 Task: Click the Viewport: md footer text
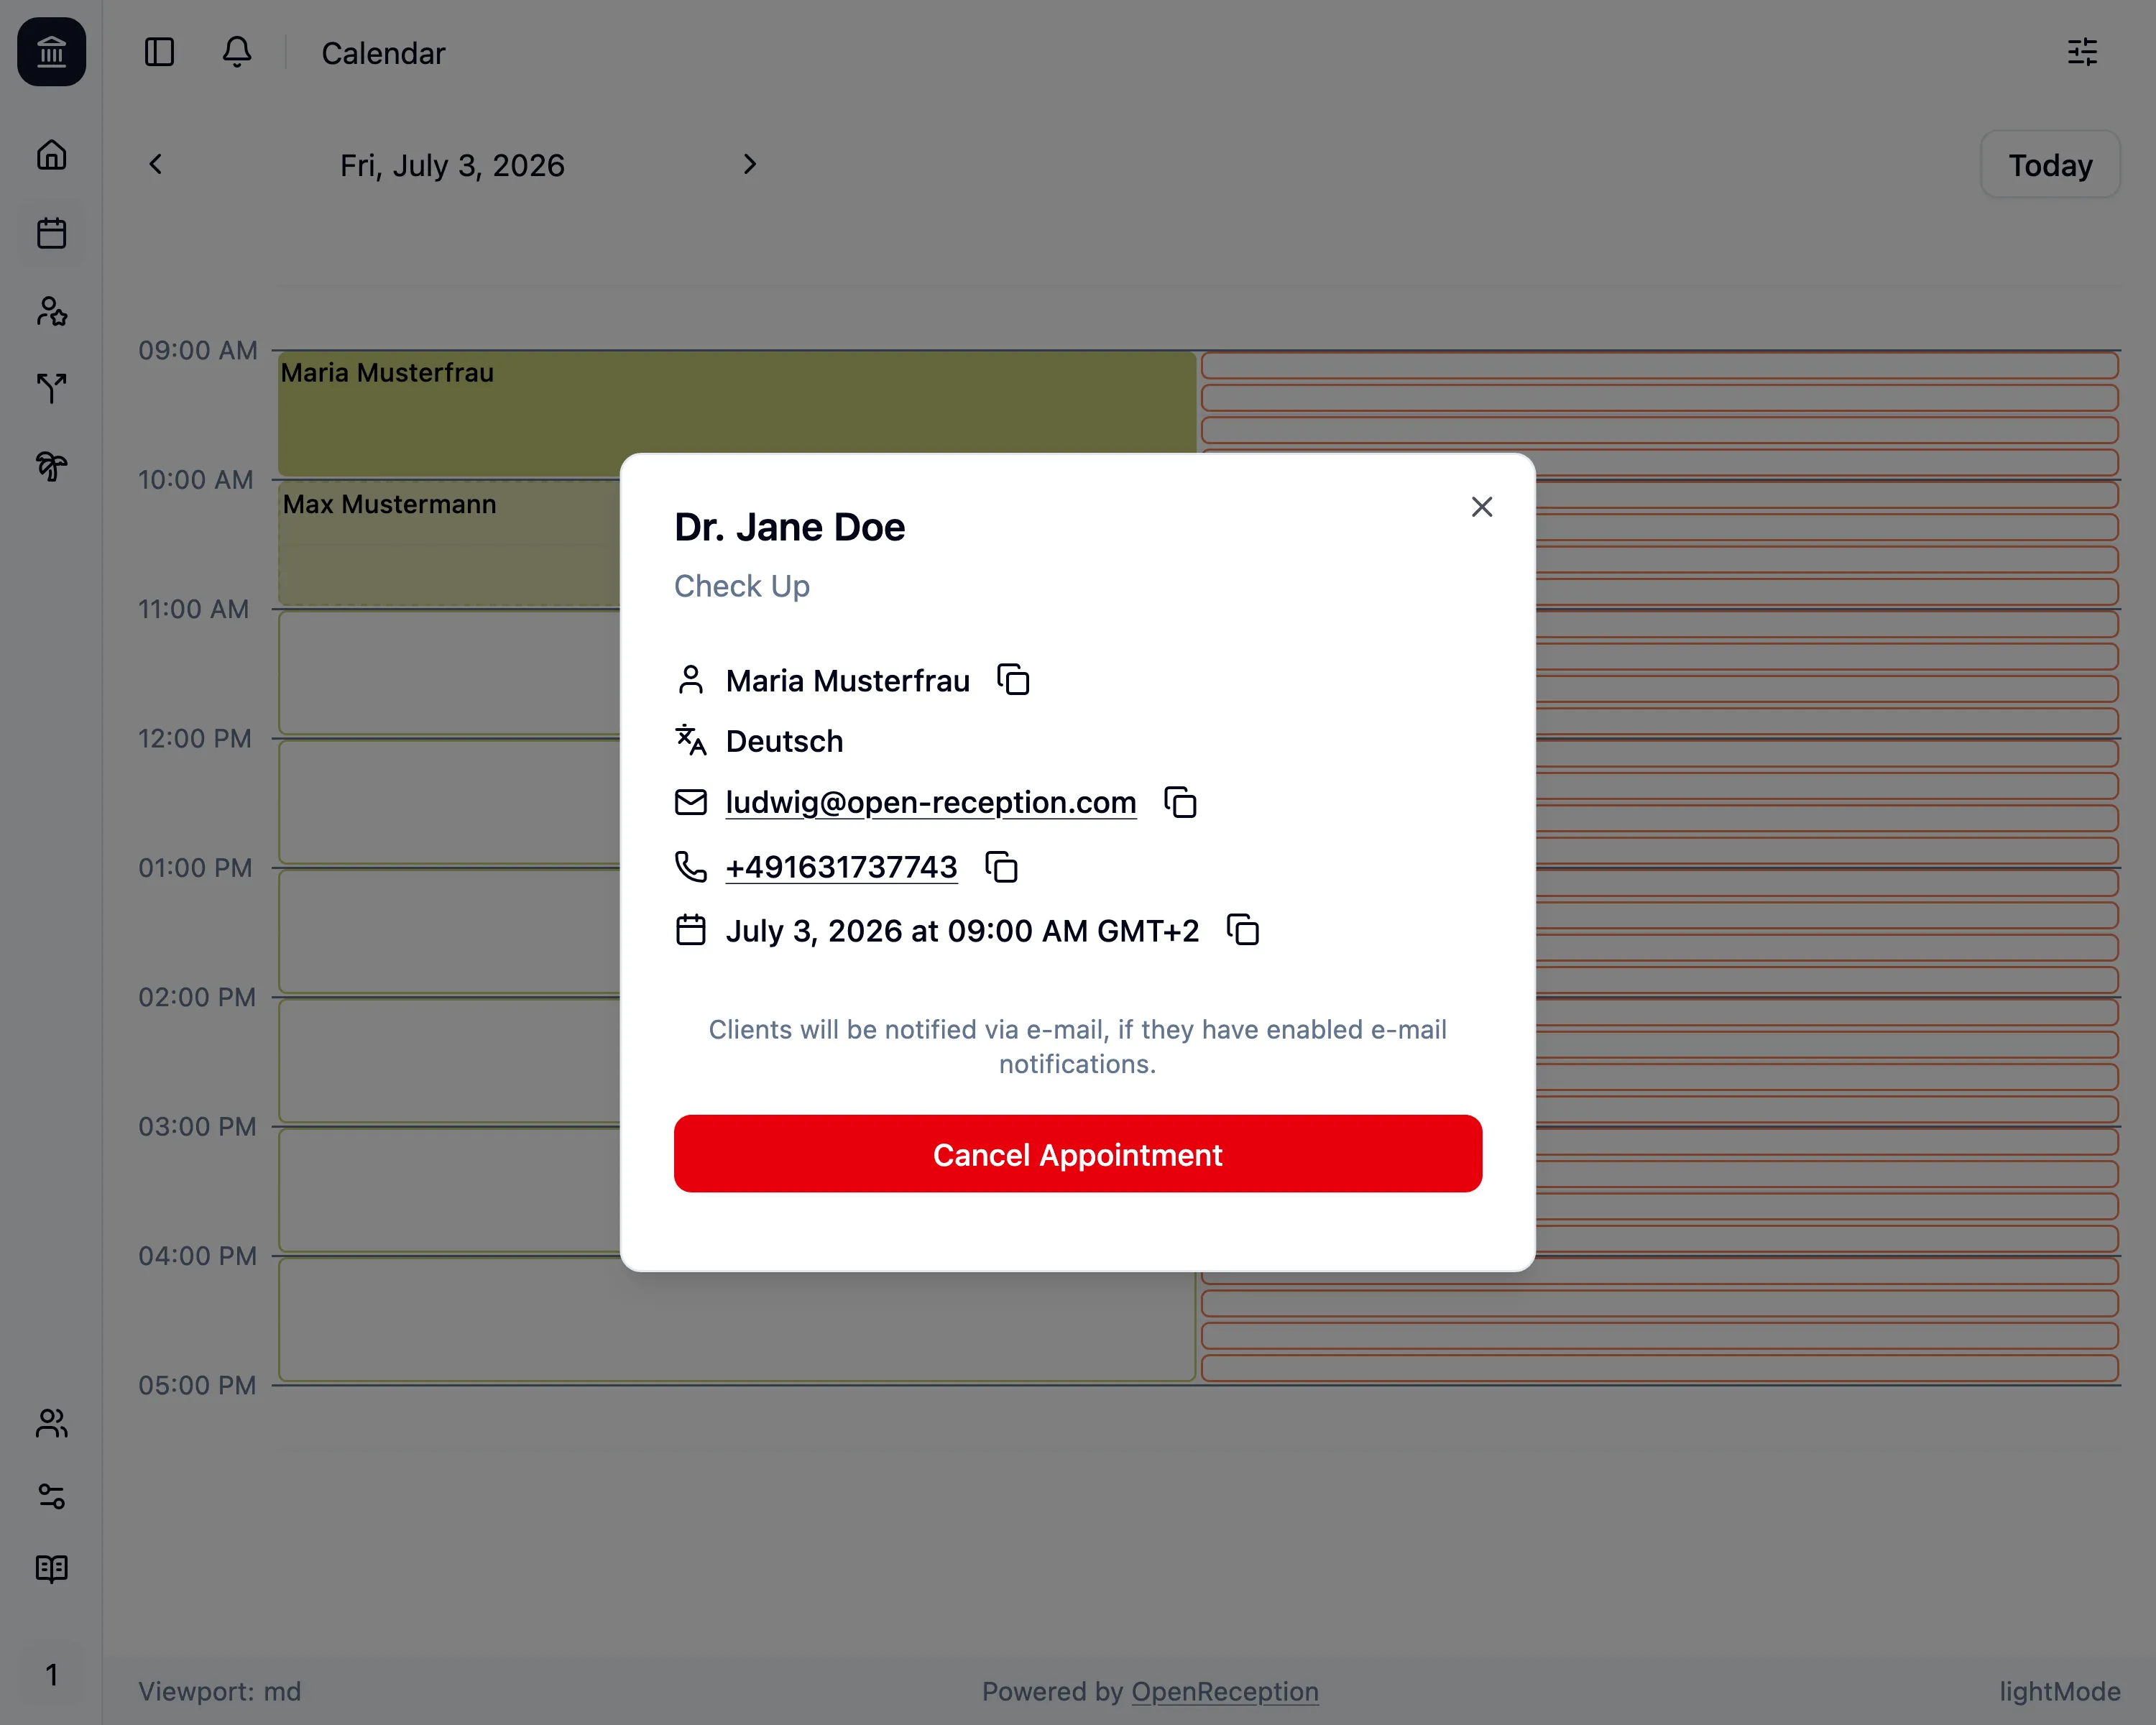point(220,1691)
